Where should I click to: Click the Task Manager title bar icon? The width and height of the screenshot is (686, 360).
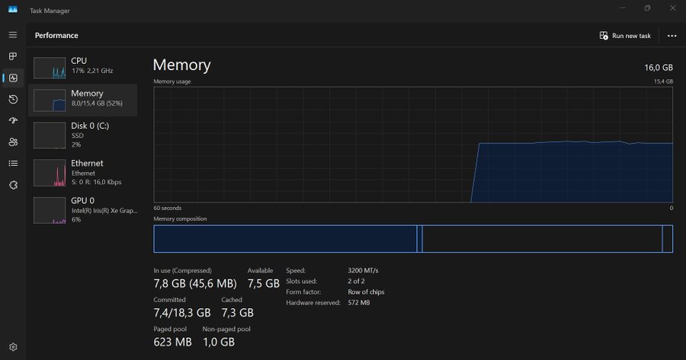tap(13, 9)
